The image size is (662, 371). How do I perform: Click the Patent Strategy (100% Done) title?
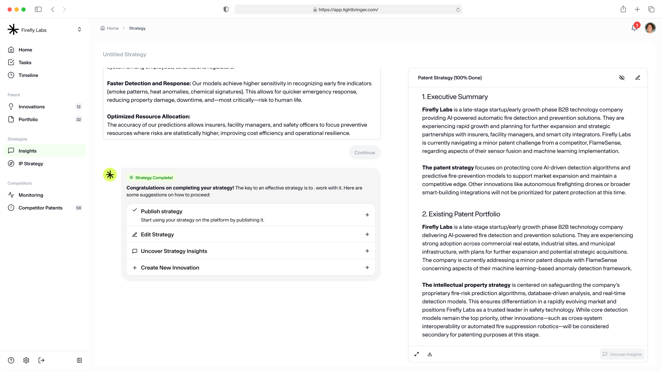450,78
